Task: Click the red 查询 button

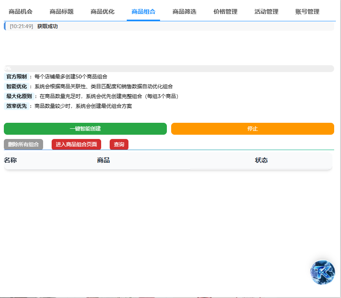Action: pos(119,144)
